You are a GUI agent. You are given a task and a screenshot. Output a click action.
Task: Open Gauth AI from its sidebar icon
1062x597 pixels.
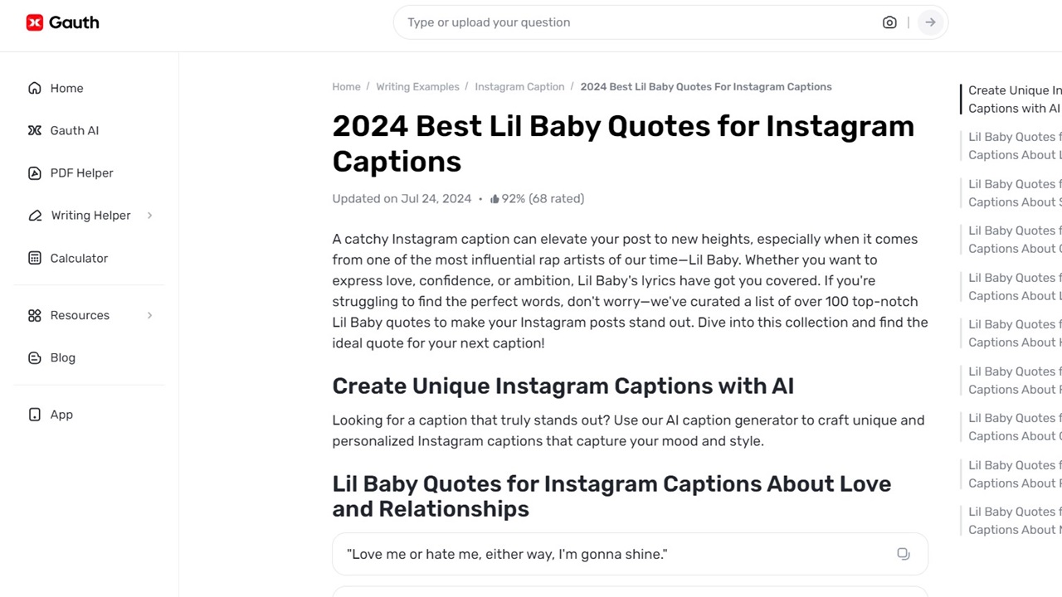pos(34,130)
